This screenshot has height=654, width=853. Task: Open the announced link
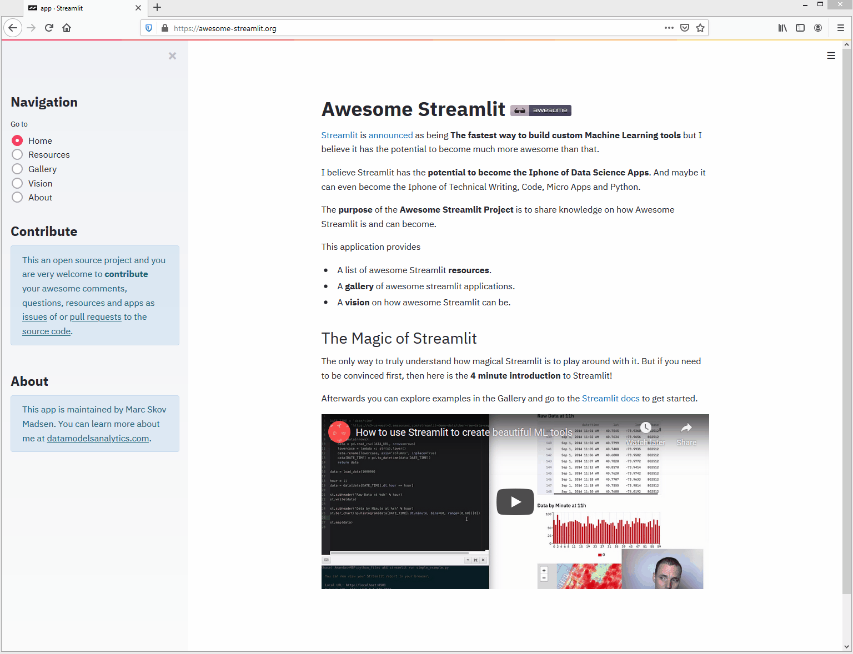[391, 135]
